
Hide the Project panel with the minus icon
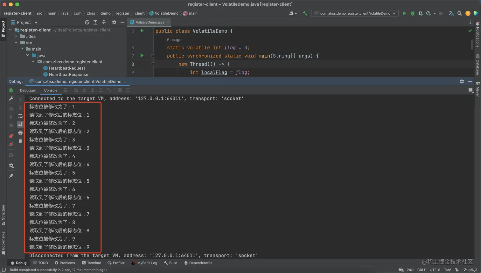click(x=122, y=22)
